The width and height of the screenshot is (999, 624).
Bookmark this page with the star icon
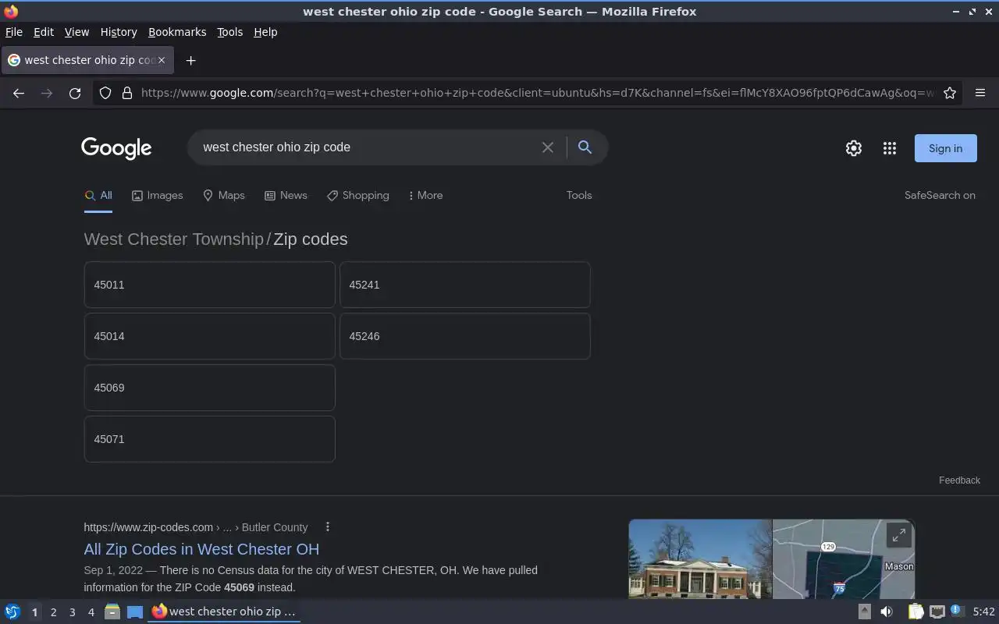pos(950,93)
